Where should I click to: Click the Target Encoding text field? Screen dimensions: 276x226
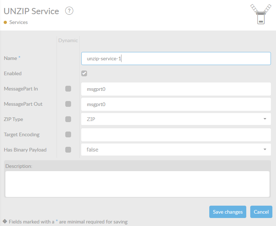click(176, 135)
